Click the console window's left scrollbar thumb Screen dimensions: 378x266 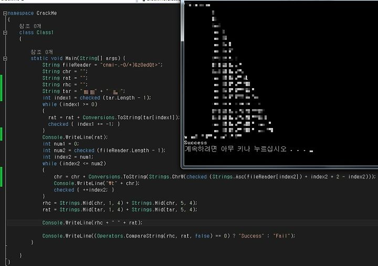tap(183, 20)
